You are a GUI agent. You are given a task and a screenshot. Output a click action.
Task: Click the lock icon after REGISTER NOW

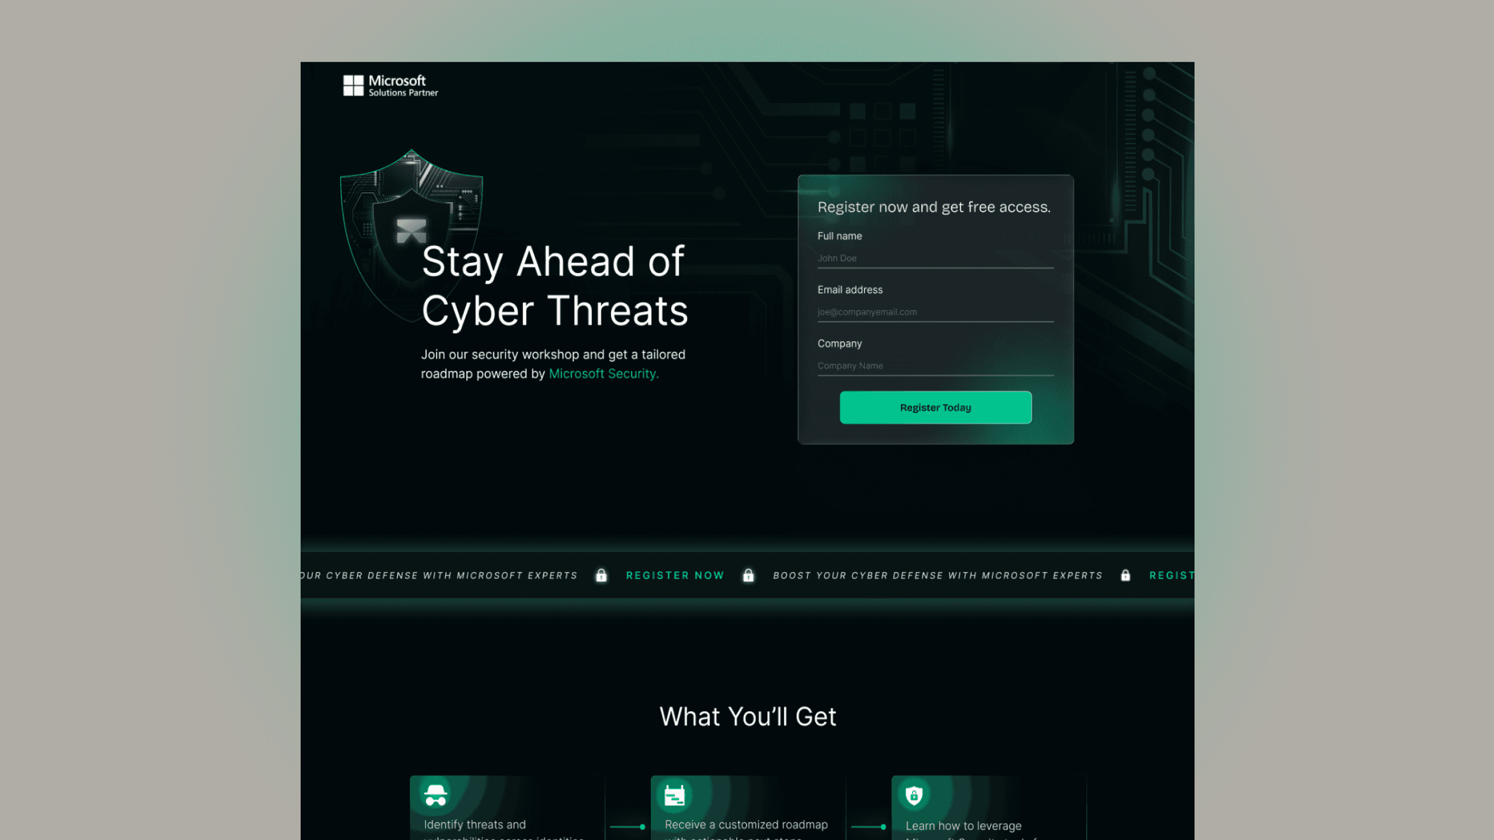pos(749,575)
